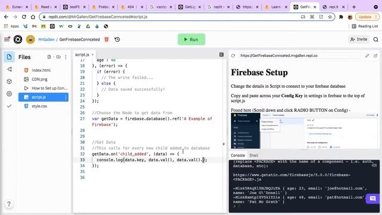
Task: Go to the Replit home logo
Action: pos(18,39)
